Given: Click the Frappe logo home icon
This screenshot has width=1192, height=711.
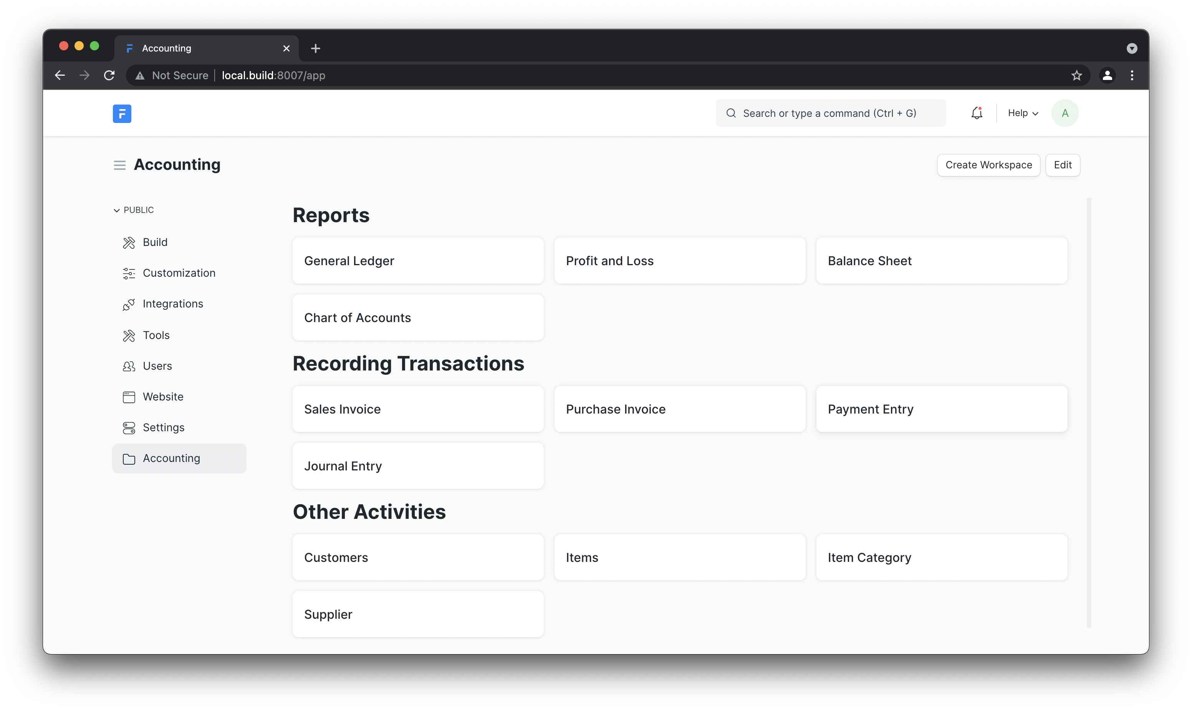Looking at the screenshot, I should [122, 113].
